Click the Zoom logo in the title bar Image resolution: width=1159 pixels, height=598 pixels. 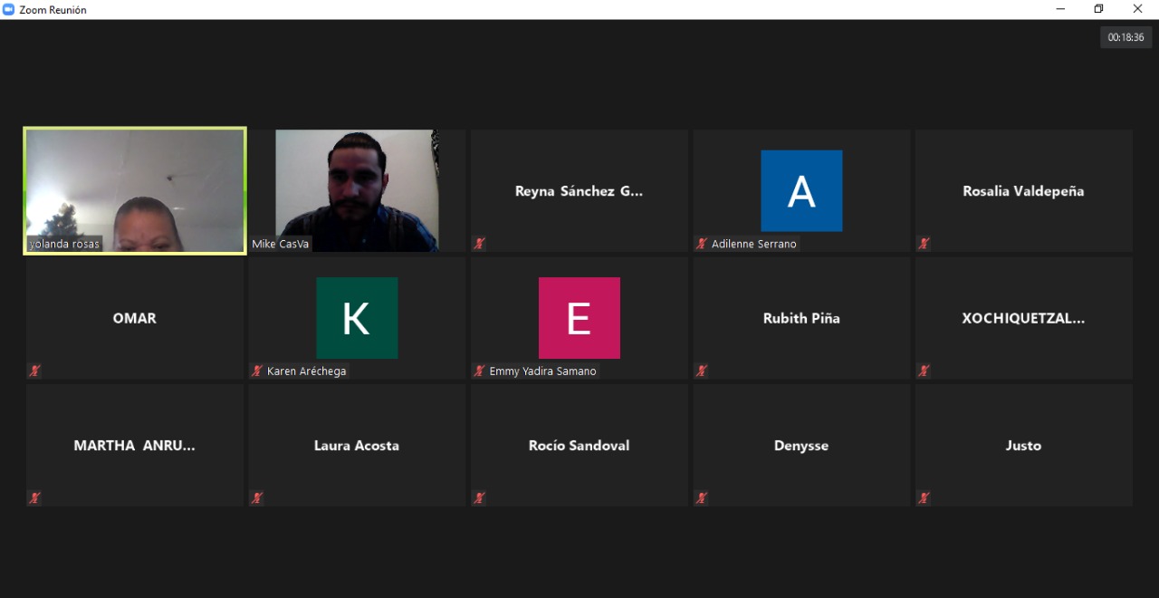[9, 9]
